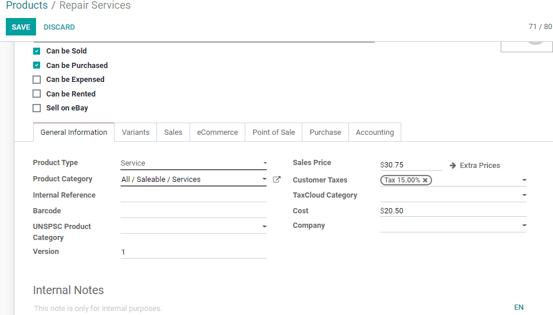Focus the Barcode input field

[193, 211]
